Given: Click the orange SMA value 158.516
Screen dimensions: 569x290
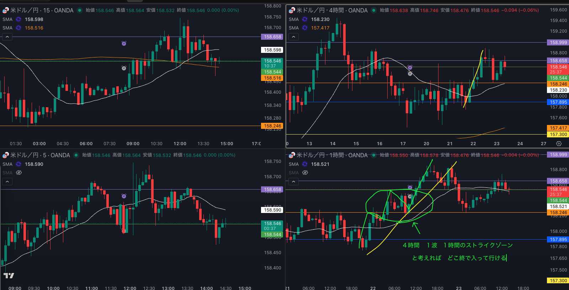Looking at the screenshot, I should (34, 28).
